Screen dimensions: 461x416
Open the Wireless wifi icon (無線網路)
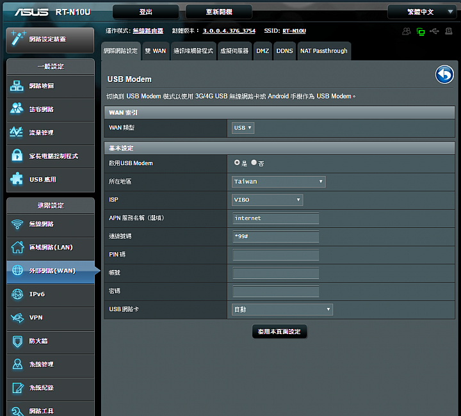click(17, 224)
